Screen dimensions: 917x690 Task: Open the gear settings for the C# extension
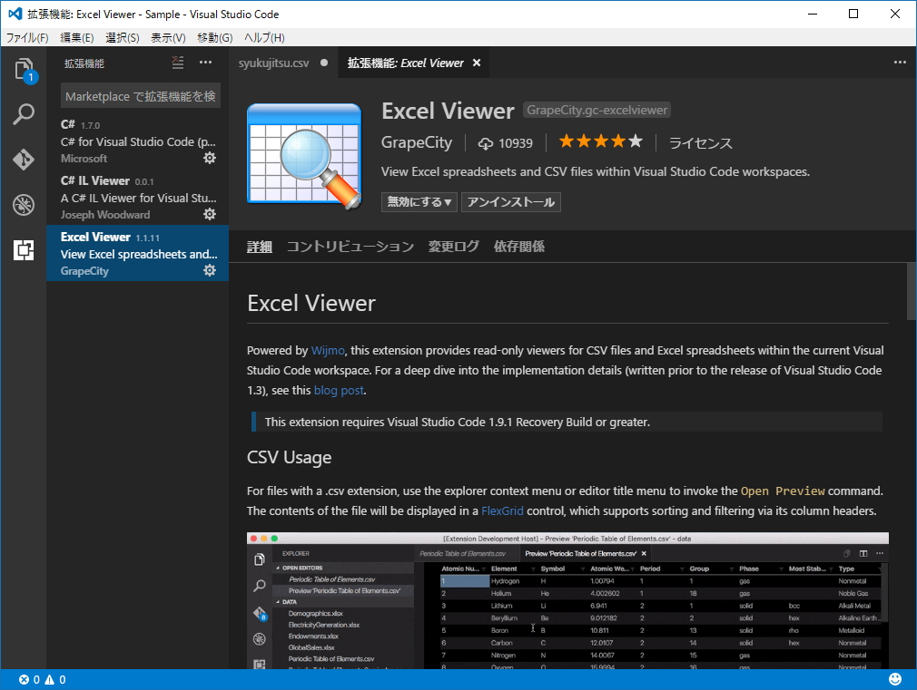point(210,158)
